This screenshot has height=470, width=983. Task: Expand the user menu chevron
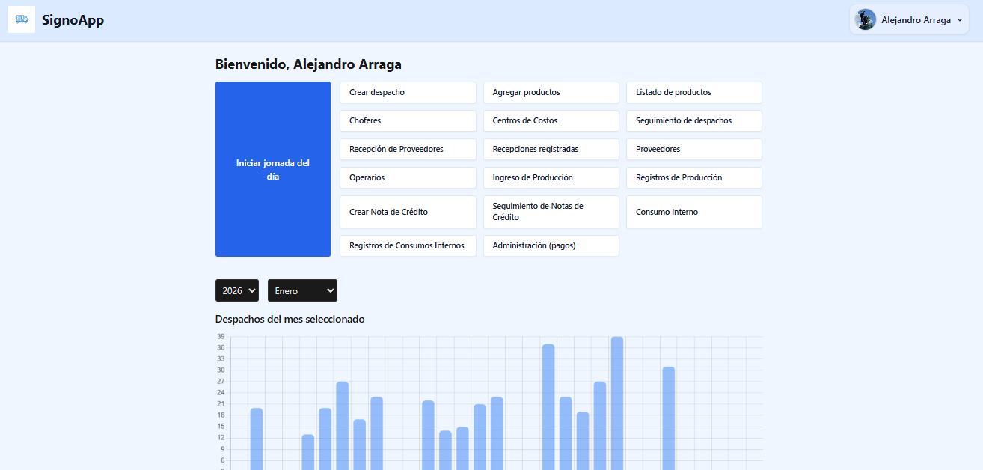959,20
